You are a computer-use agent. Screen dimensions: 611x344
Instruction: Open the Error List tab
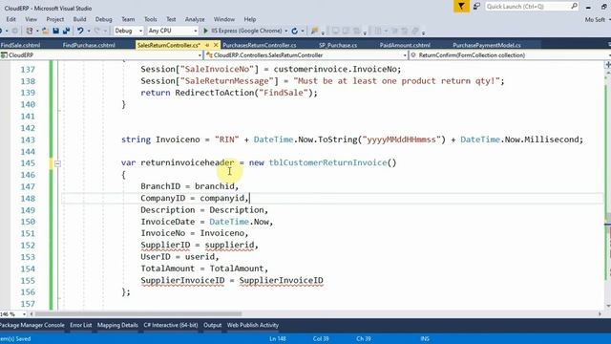click(80, 325)
